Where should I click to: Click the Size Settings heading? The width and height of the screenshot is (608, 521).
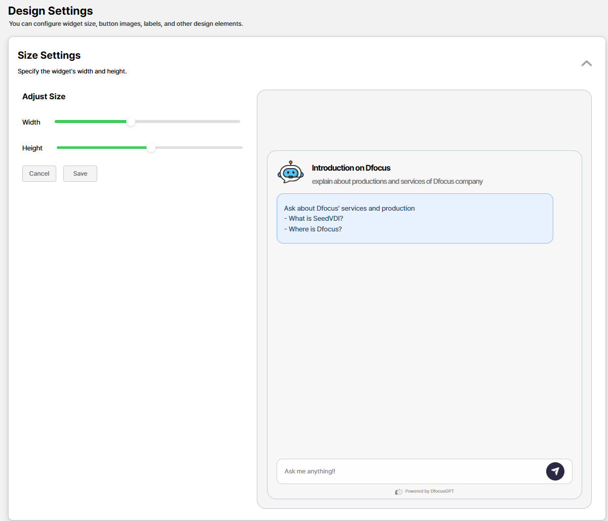[49, 55]
